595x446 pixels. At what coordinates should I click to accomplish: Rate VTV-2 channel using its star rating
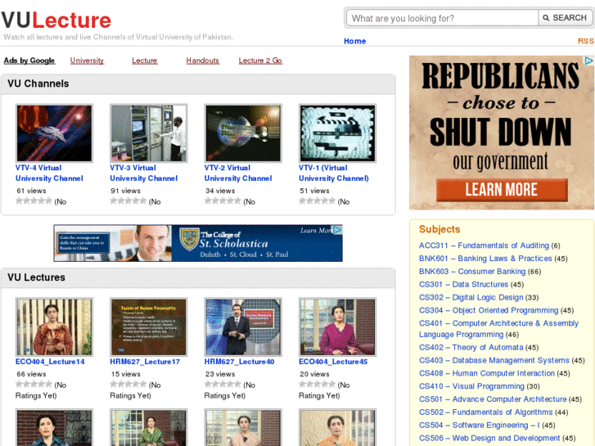click(x=223, y=200)
